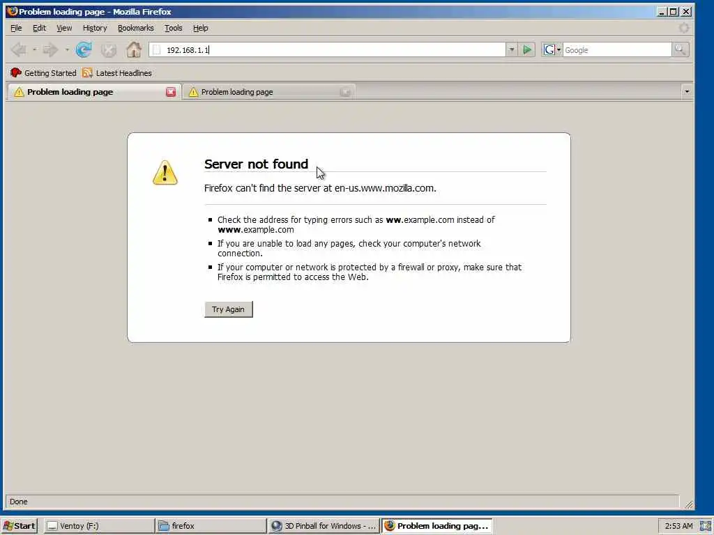This screenshot has height=535, width=714.
Task: Click the Start button on taskbar
Action: pos(19,526)
